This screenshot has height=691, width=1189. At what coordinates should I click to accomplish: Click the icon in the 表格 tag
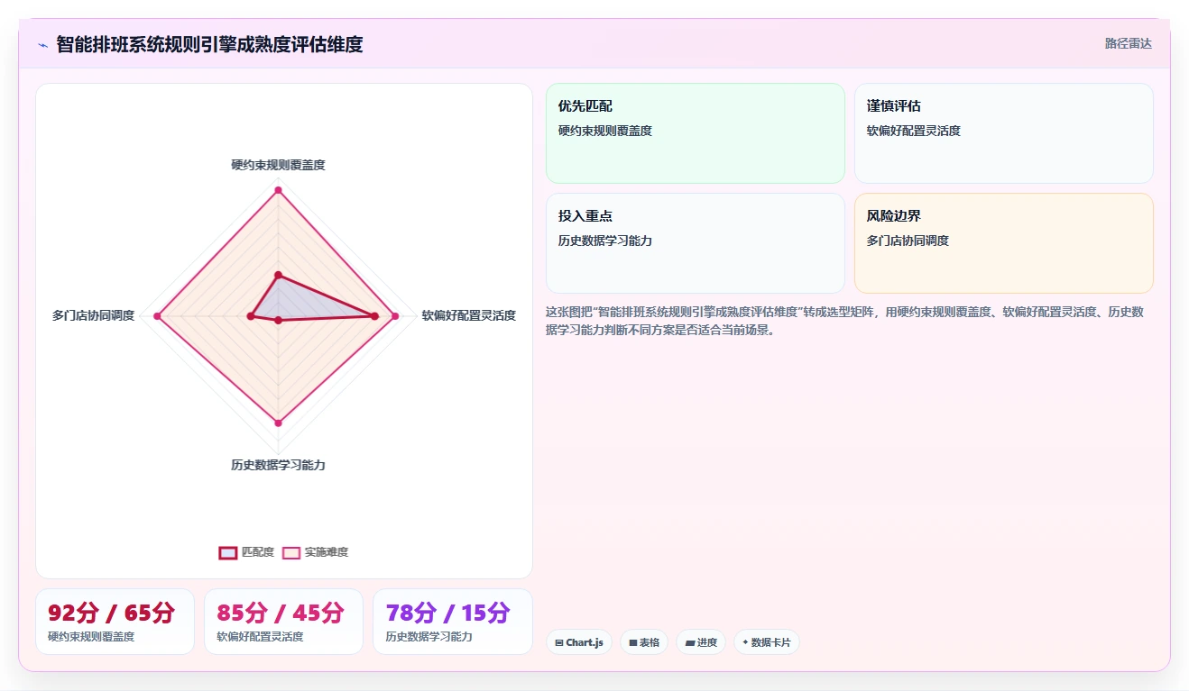[633, 643]
